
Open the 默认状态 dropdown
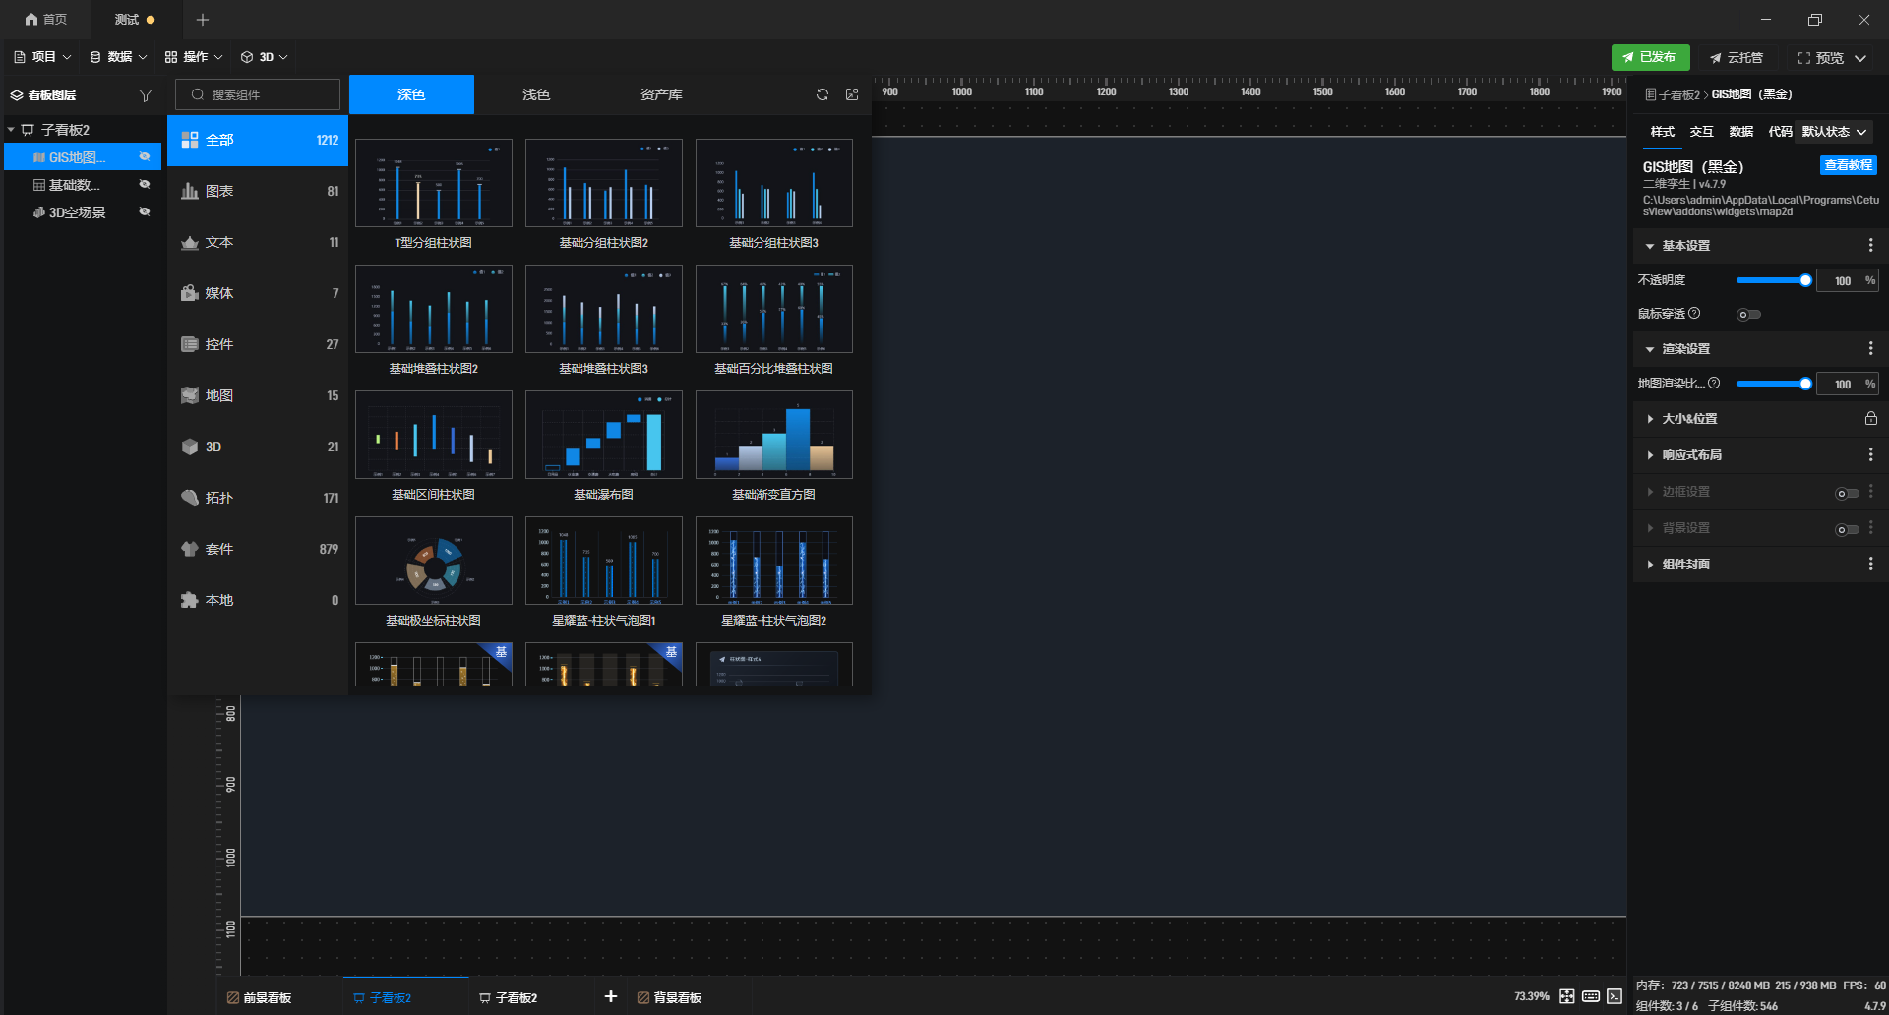coord(1835,131)
